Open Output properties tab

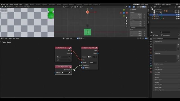[x=151, y=42]
